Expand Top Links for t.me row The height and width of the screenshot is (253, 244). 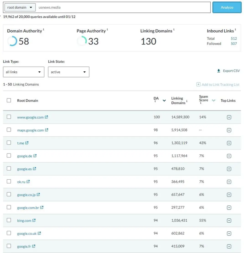pyautogui.click(x=229, y=143)
